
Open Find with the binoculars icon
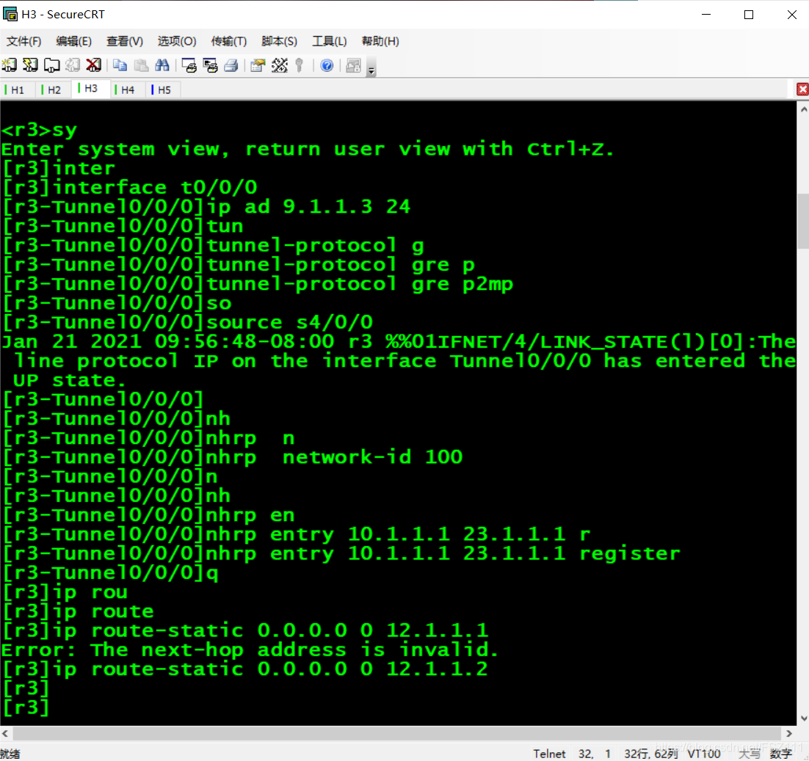(162, 65)
